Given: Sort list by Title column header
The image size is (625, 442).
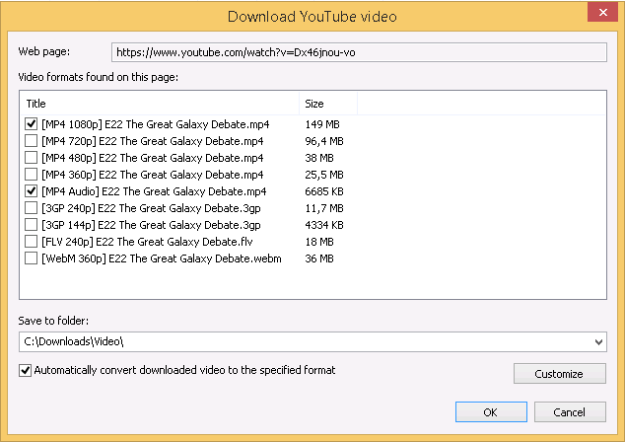Looking at the screenshot, I should click(158, 104).
